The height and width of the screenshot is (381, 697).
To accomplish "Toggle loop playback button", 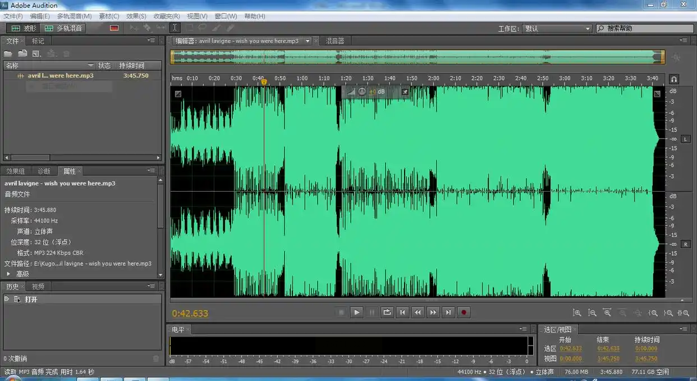I will click(x=387, y=312).
